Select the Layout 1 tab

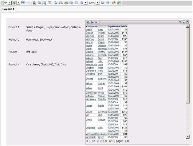(x=8, y=9)
